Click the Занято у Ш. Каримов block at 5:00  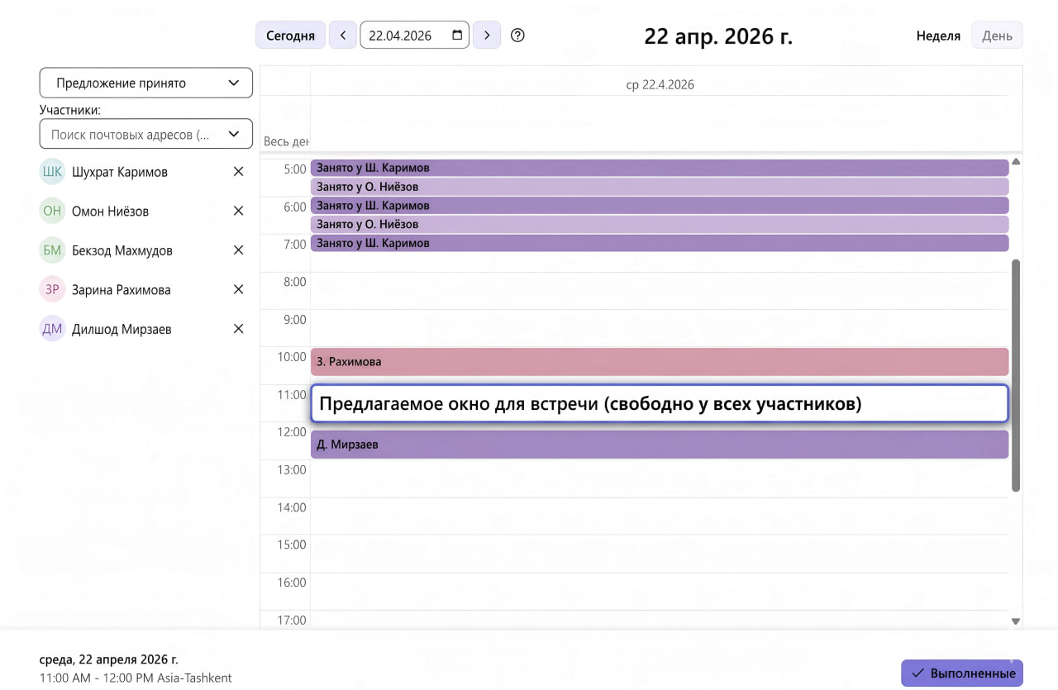[660, 168]
